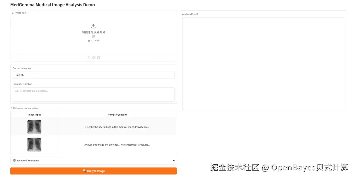Click the 'Image Input' column header
Image resolution: width=354 pixels, height=178 pixels.
click(x=34, y=115)
